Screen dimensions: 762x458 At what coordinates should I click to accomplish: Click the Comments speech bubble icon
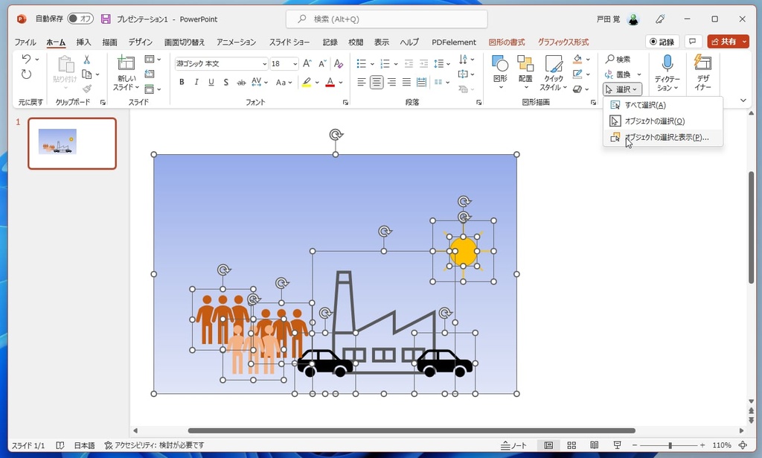(693, 41)
